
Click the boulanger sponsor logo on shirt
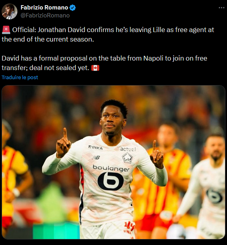click(x=111, y=177)
